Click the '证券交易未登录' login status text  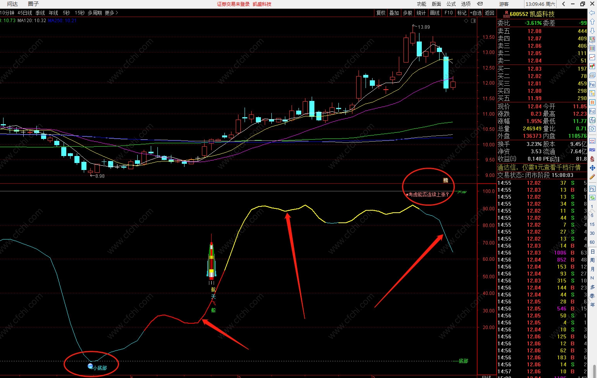pyautogui.click(x=233, y=4)
